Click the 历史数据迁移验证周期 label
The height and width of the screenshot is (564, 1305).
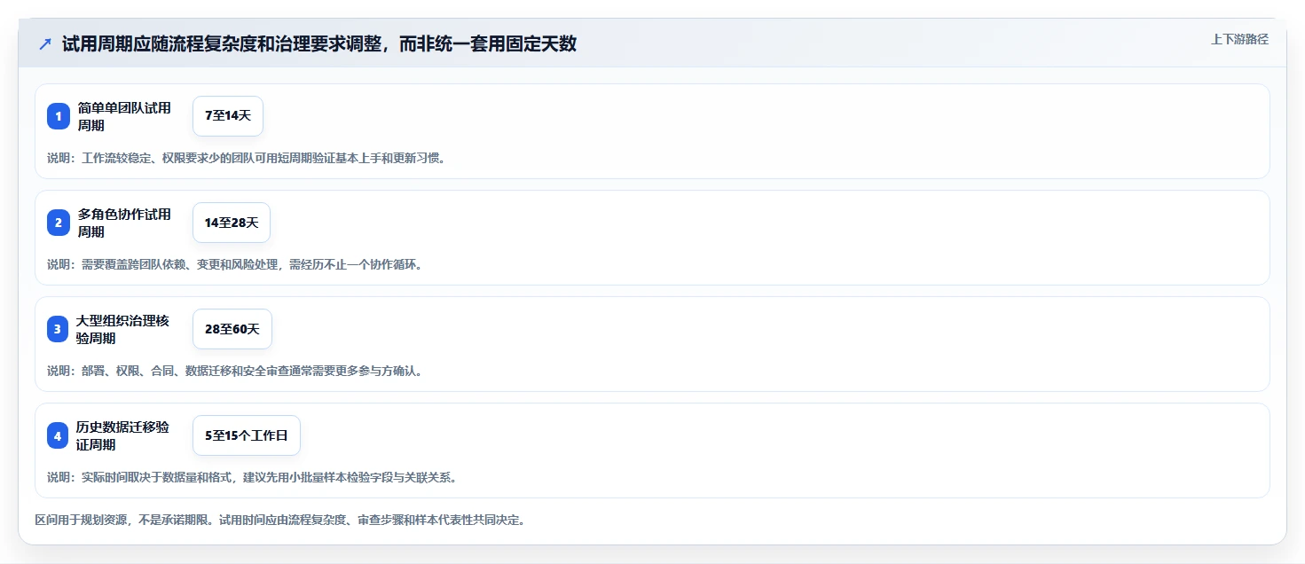pyautogui.click(x=122, y=435)
